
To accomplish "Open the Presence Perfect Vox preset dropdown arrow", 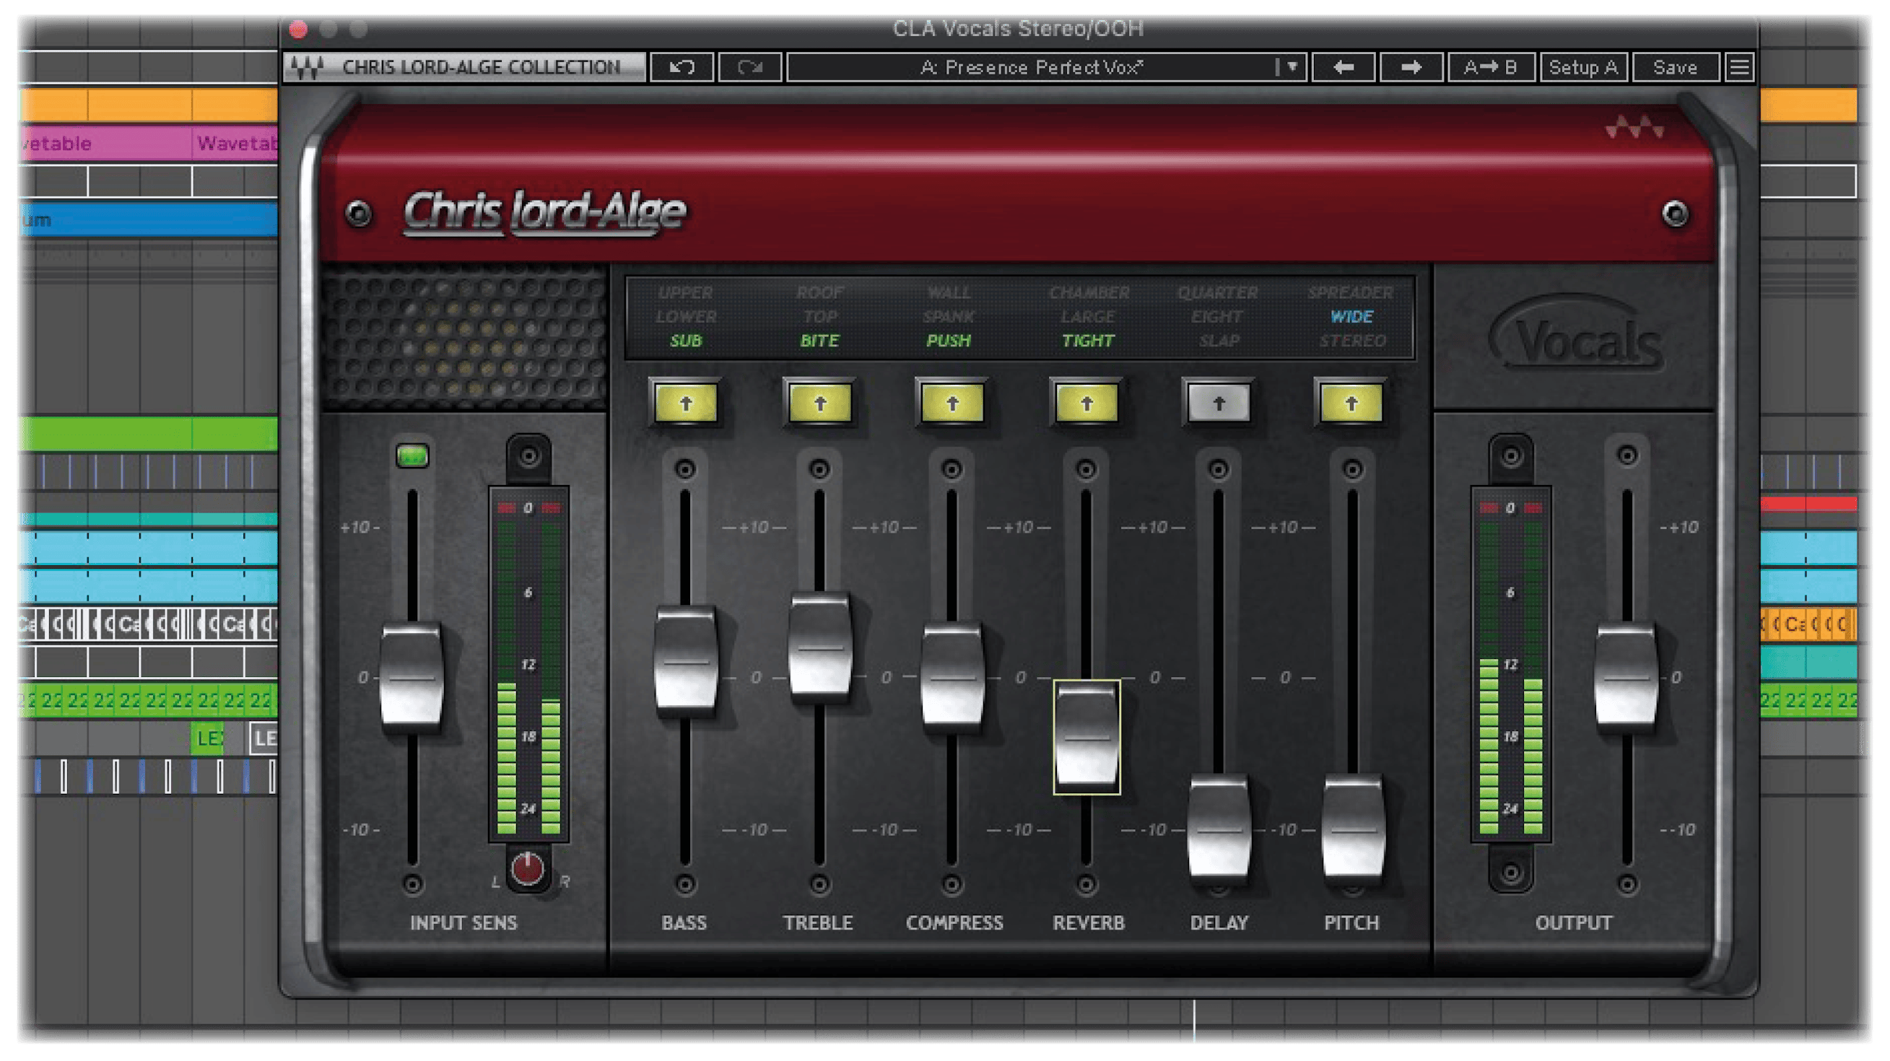I will (1292, 68).
